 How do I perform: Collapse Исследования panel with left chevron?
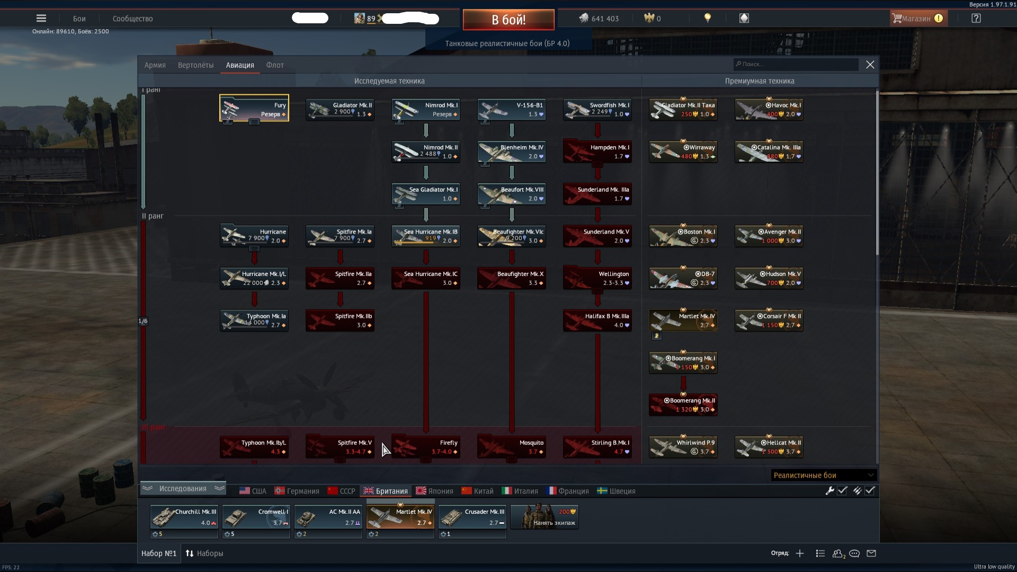pos(148,488)
